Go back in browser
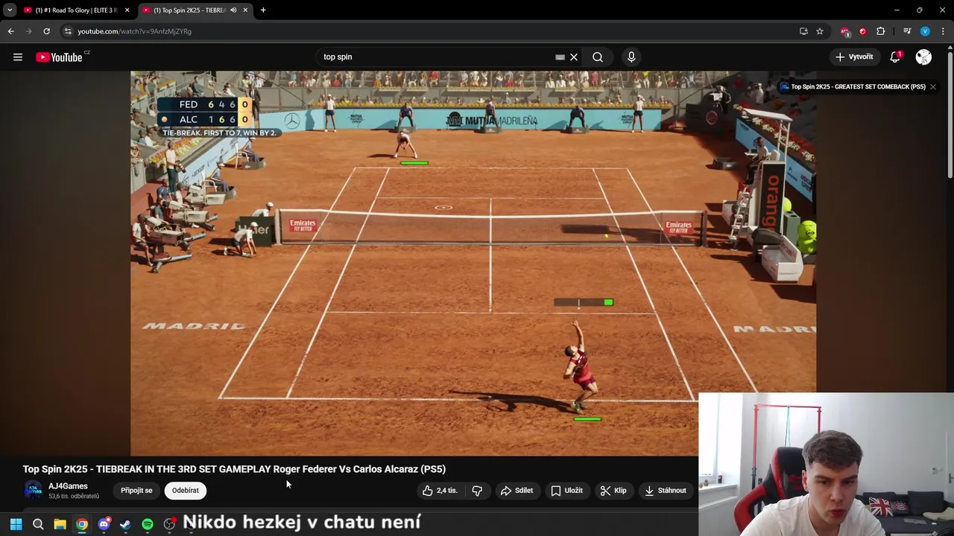Viewport: 954px width, 536px height. pyautogui.click(x=10, y=31)
